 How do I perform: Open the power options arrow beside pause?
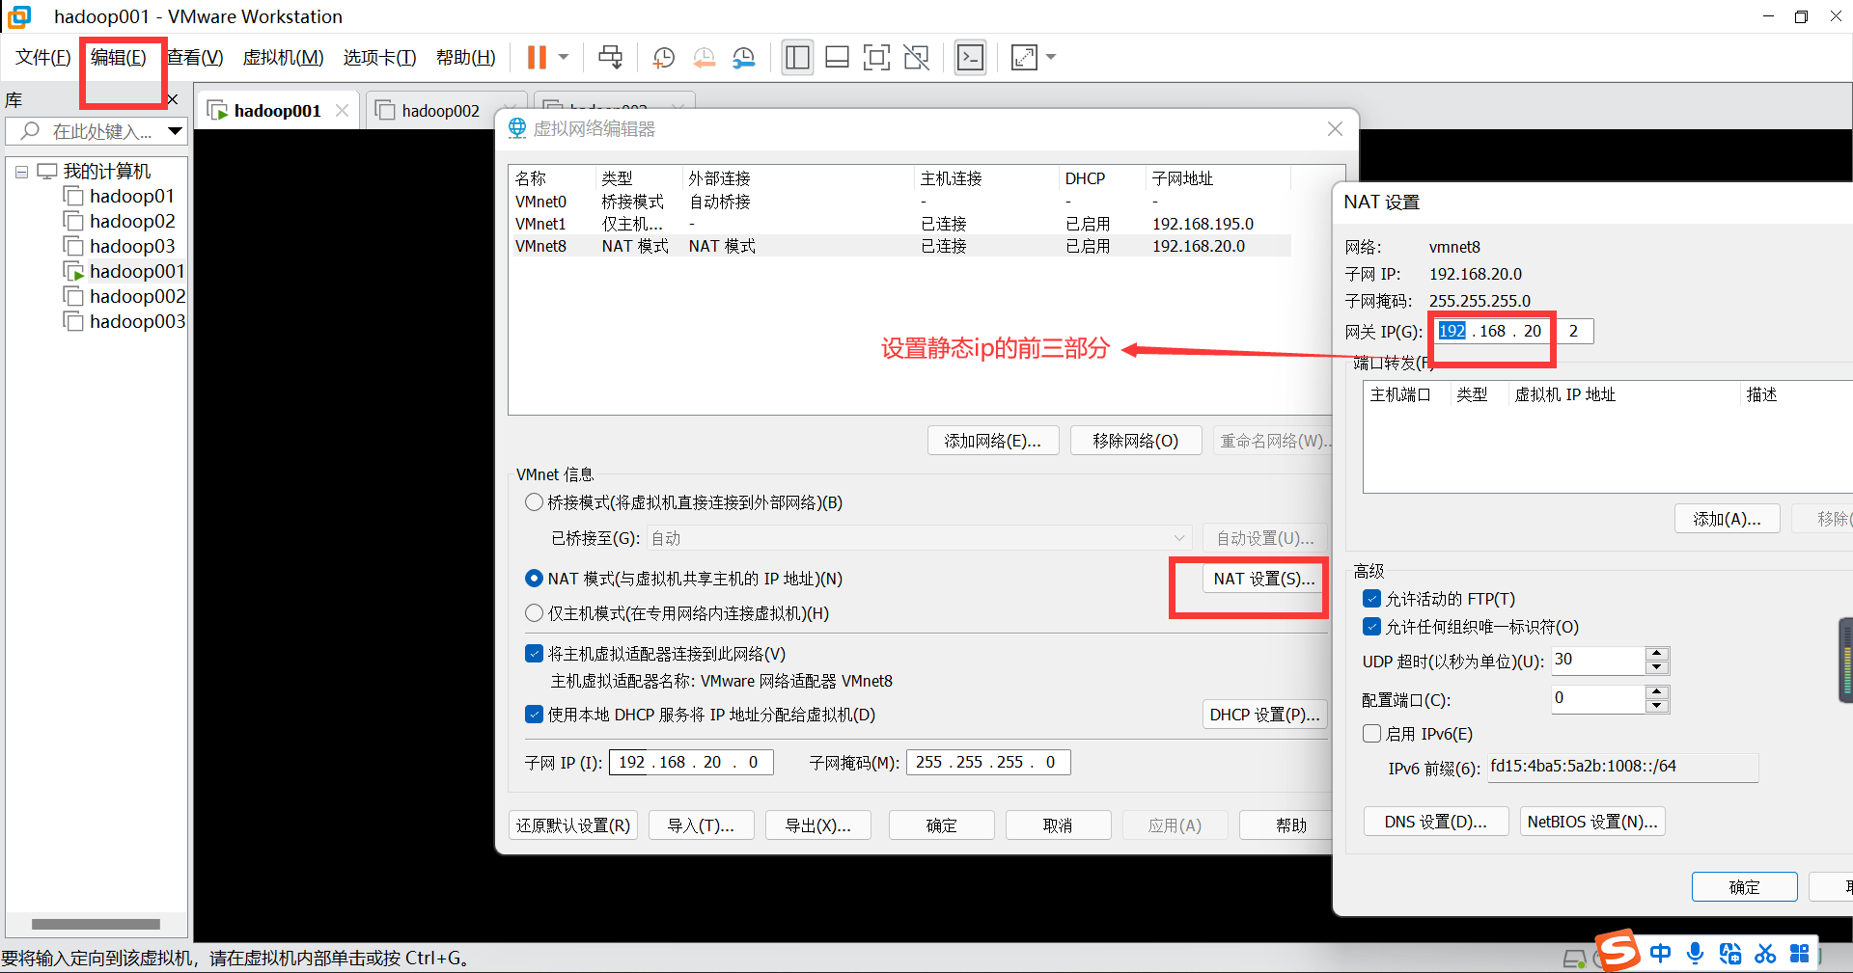coord(564,58)
